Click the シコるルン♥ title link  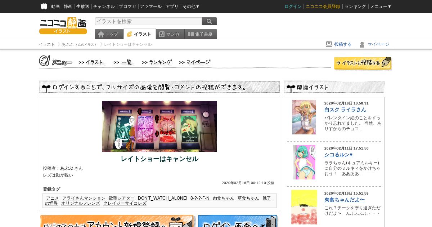[x=338, y=155]
